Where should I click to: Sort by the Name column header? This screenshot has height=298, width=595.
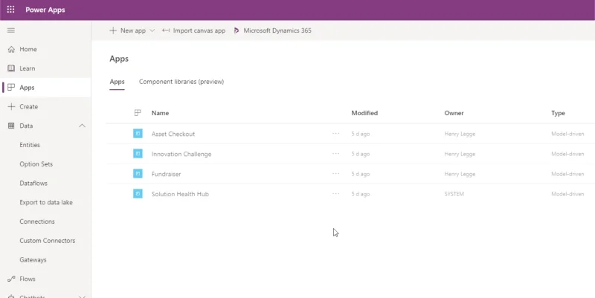[x=160, y=113]
